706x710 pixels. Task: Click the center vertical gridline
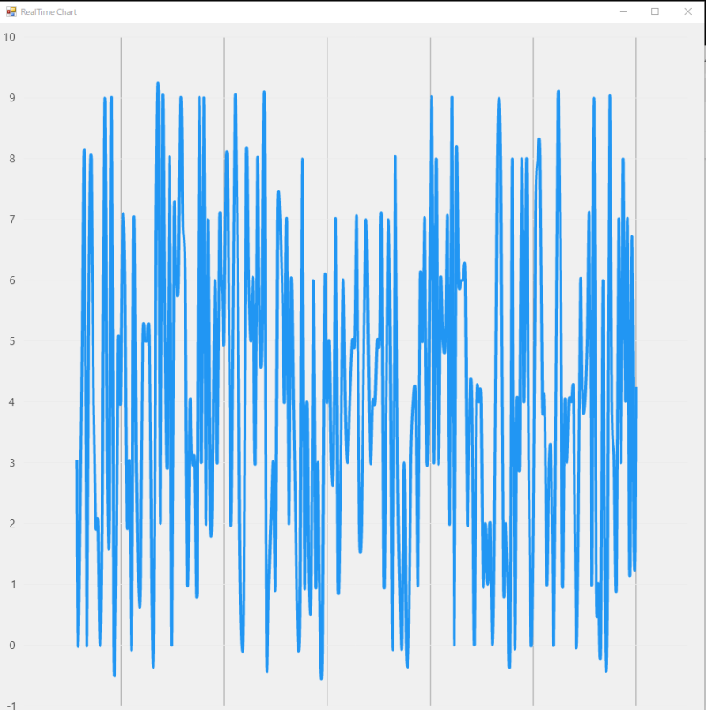(x=327, y=353)
